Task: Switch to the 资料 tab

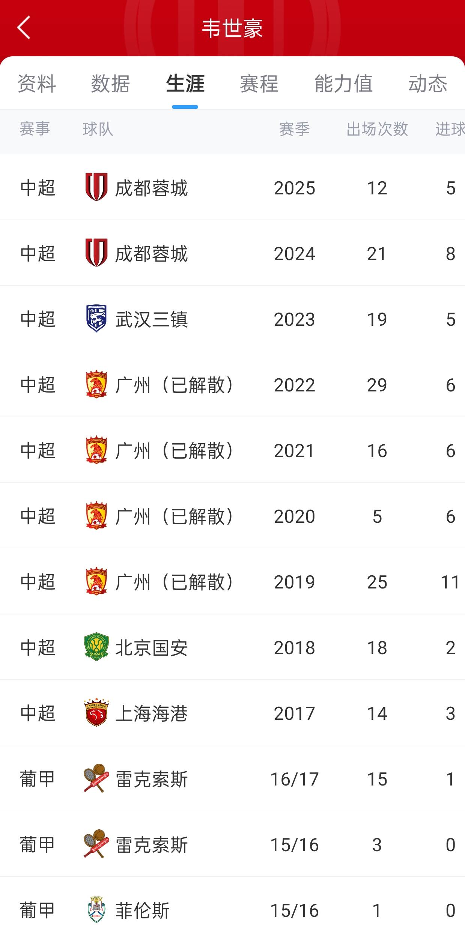Action: (x=37, y=83)
